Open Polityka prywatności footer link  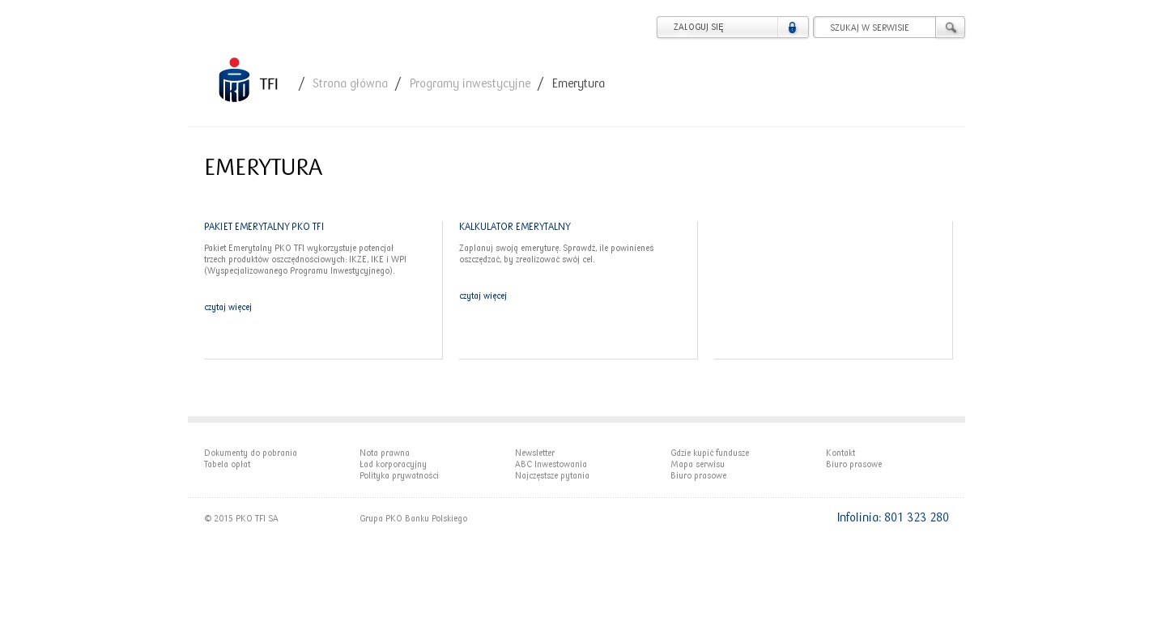[x=399, y=476]
